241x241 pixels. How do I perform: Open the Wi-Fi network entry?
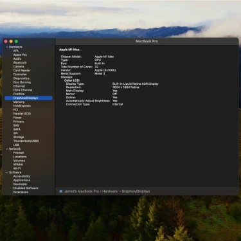tap(17, 168)
